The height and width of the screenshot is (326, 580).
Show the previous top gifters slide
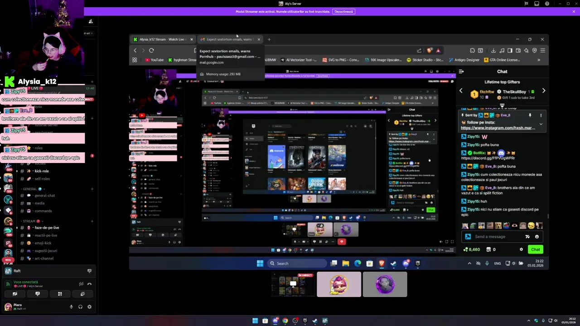point(461,91)
